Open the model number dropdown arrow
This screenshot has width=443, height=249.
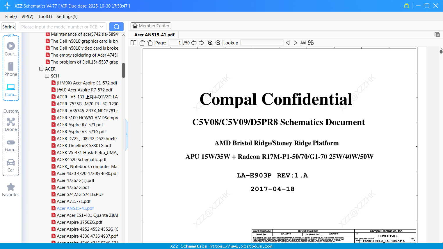click(102, 27)
